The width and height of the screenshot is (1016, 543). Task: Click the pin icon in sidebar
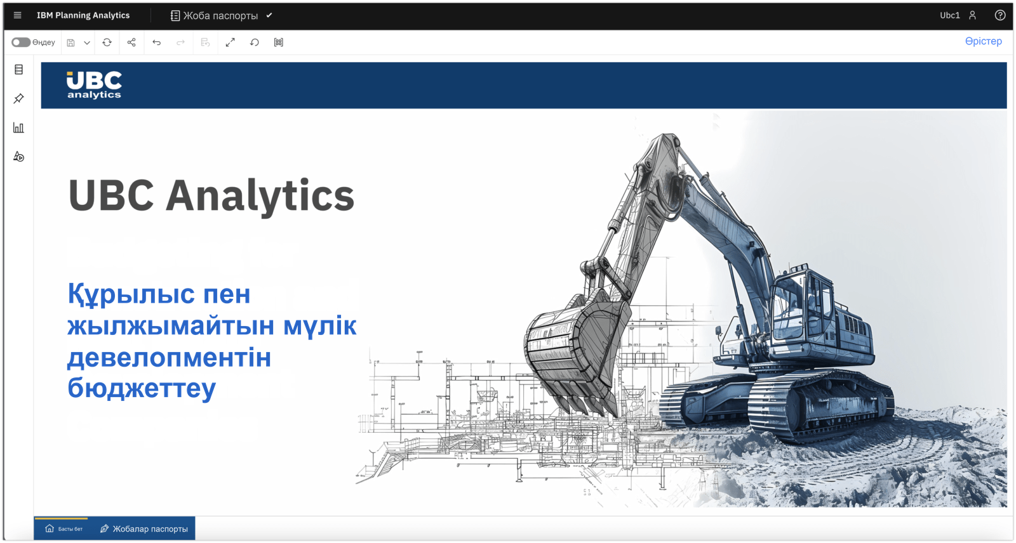[18, 99]
